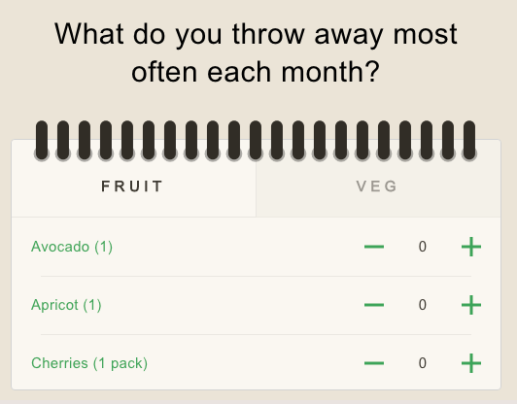Click the Avocado quantity value
Image resolution: width=517 pixels, height=404 pixels.
(x=423, y=247)
